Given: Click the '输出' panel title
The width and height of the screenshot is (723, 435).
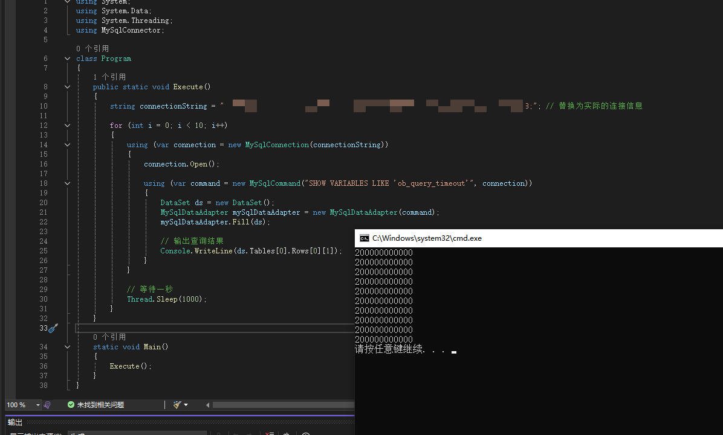Looking at the screenshot, I should (15, 422).
